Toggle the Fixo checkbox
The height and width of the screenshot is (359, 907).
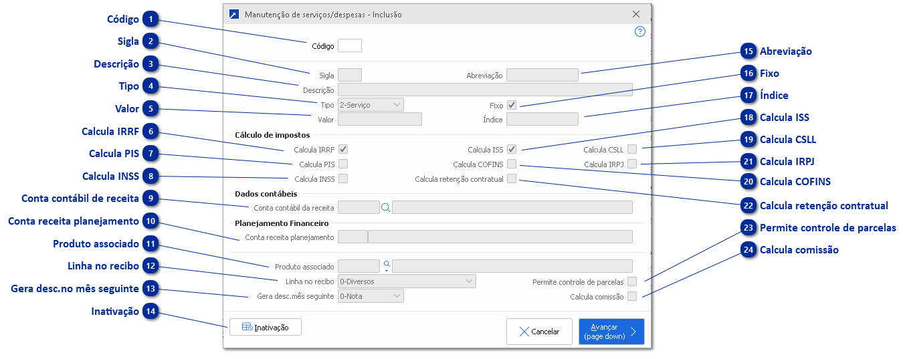(x=512, y=105)
